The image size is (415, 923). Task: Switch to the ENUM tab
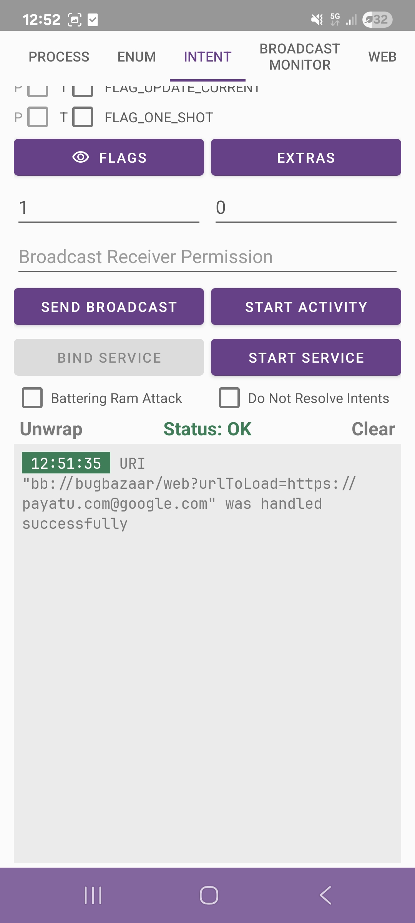(136, 57)
